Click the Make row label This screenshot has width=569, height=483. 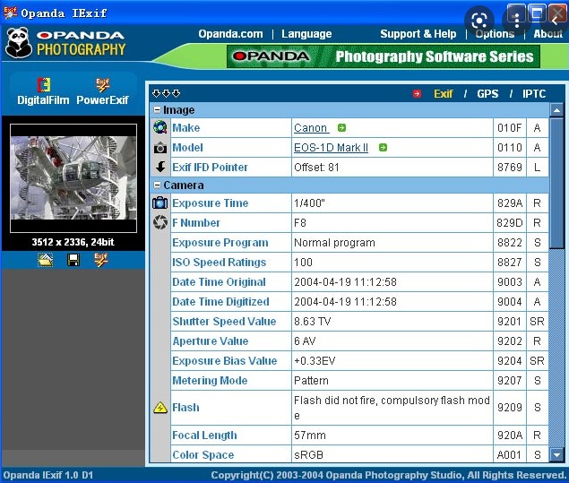(x=185, y=128)
